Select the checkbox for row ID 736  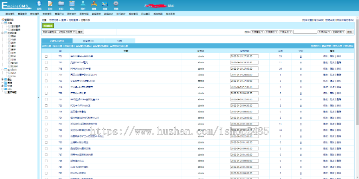click(46, 81)
